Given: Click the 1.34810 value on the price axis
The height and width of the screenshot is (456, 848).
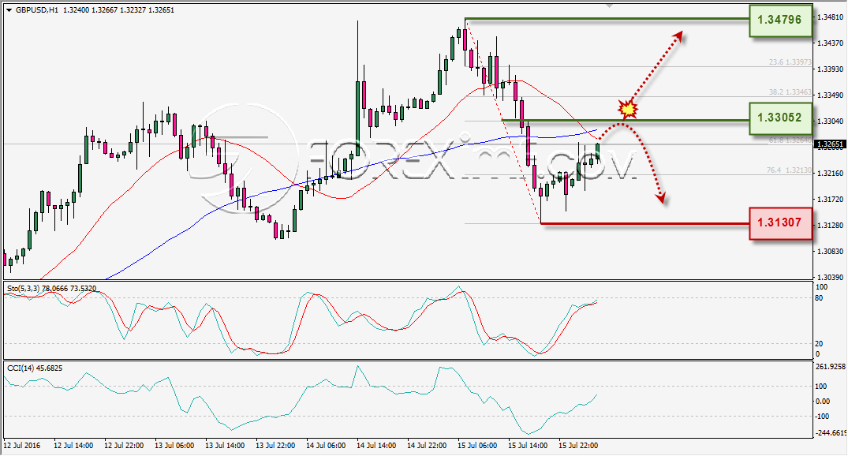Looking at the screenshot, I should pyautogui.click(x=830, y=17).
